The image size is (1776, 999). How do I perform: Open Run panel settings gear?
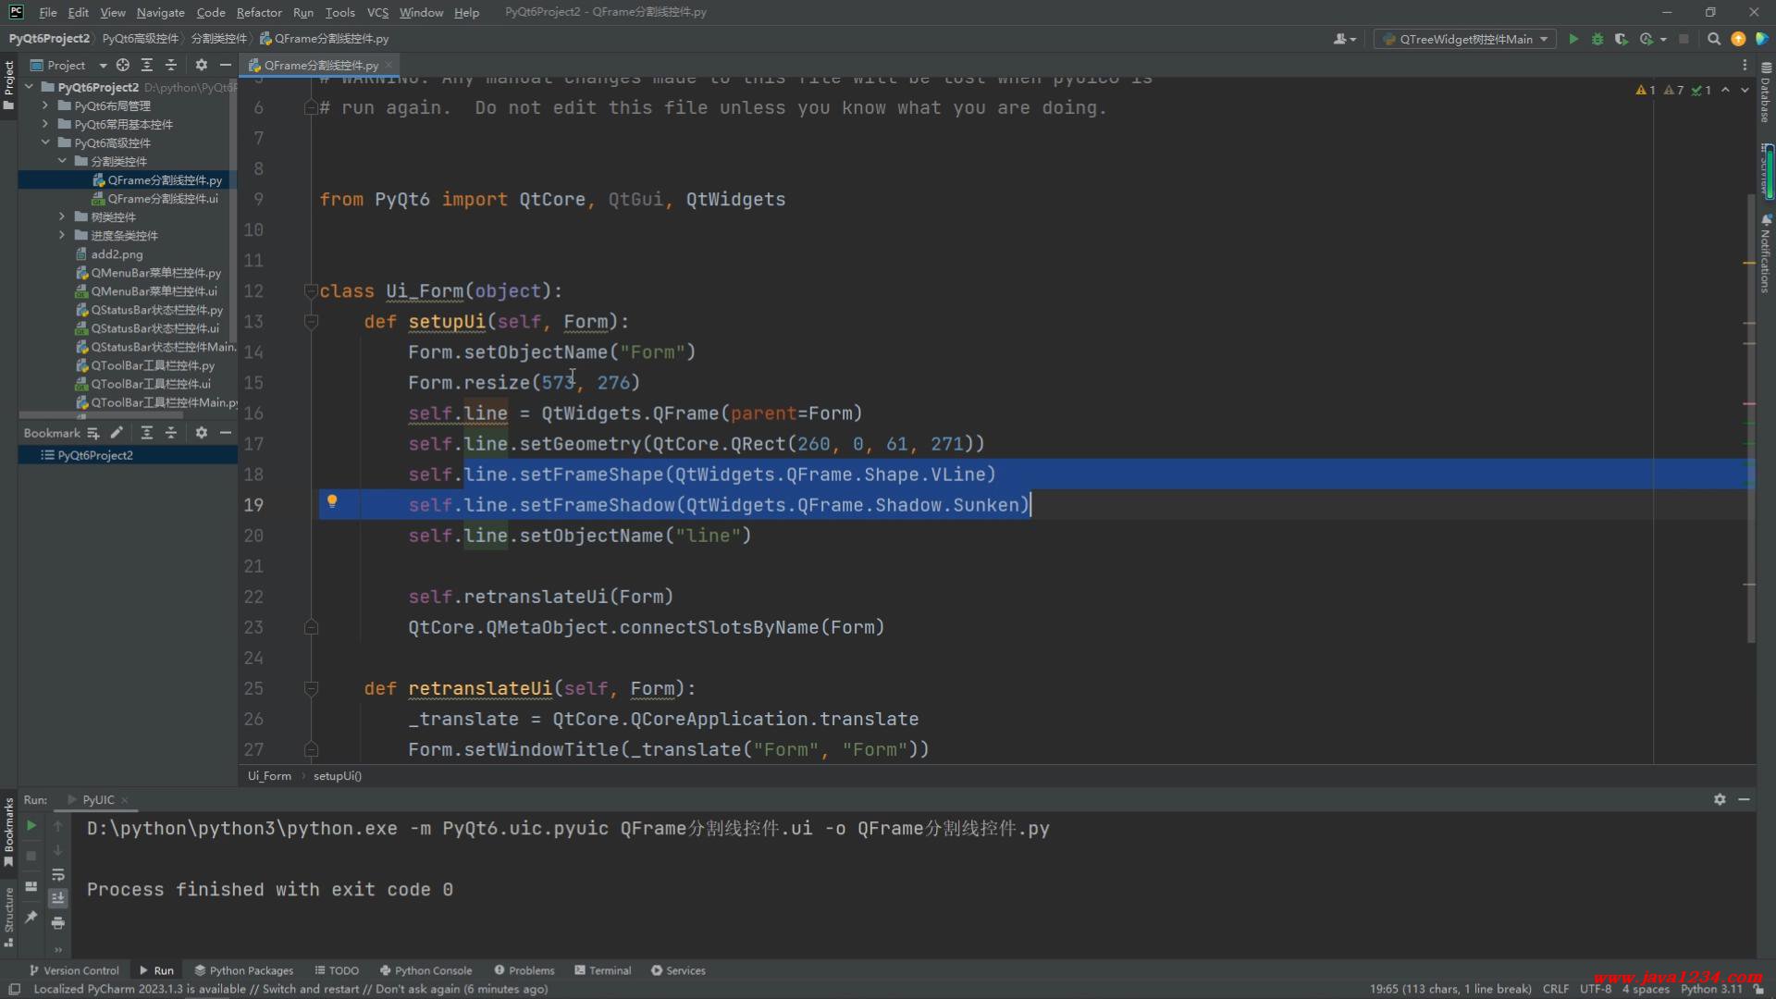click(x=1720, y=799)
